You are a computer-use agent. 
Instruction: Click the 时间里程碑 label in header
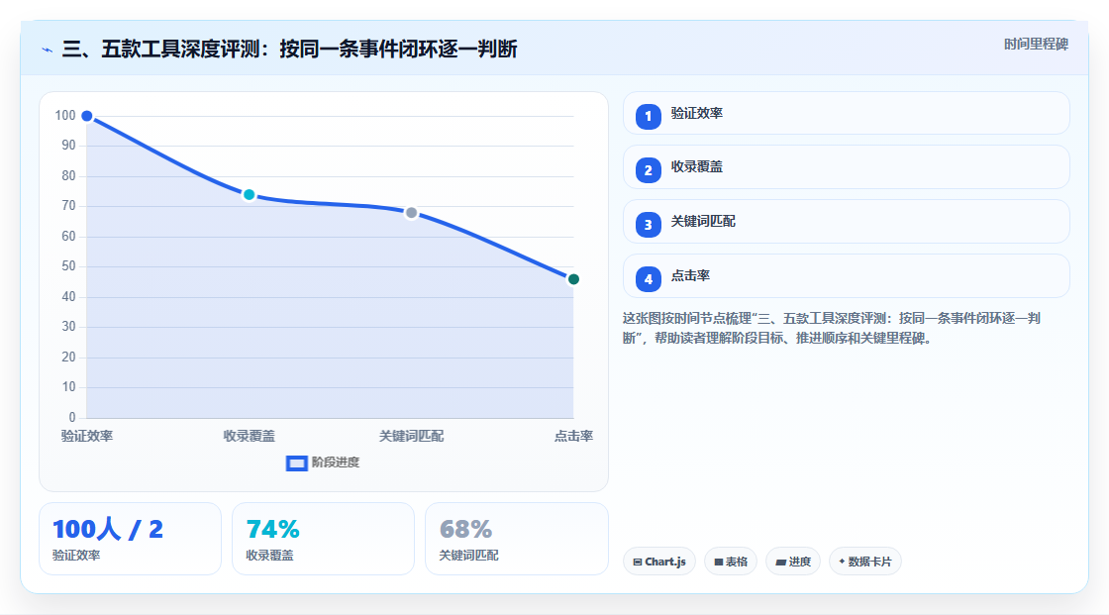1036,44
